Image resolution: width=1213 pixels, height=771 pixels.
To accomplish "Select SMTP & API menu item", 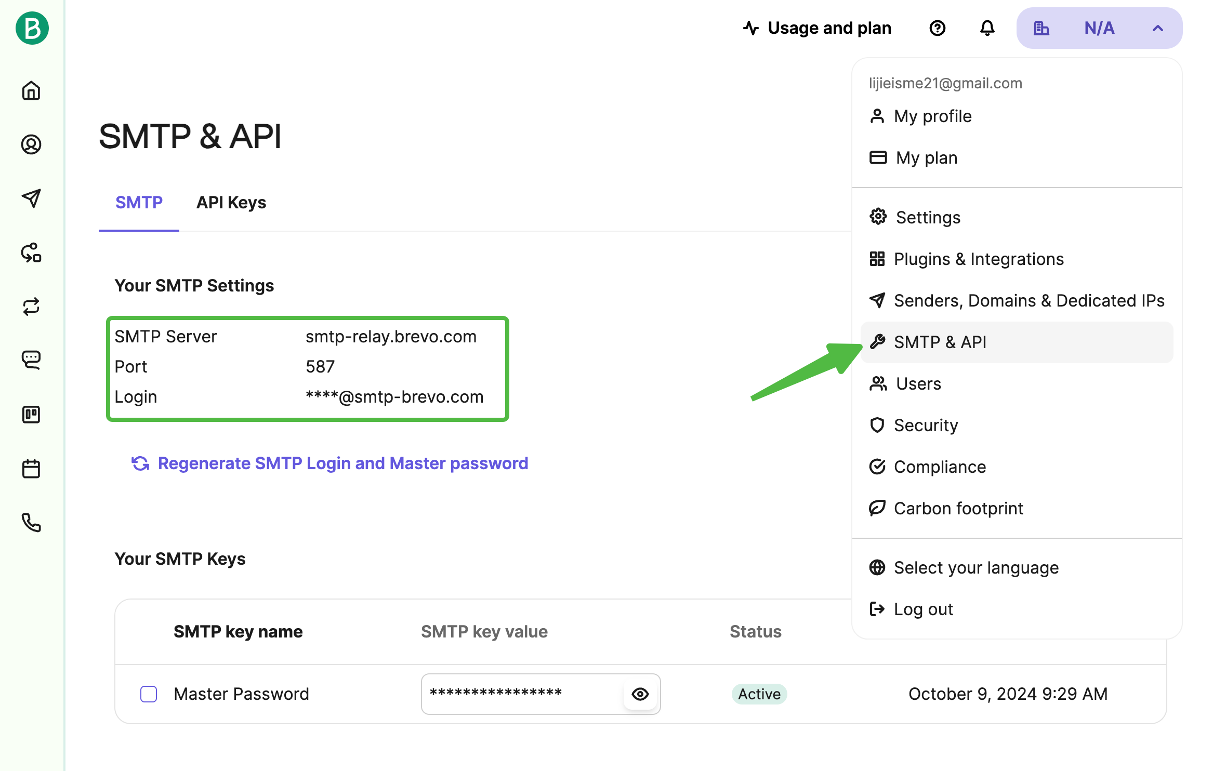I will 1017,342.
